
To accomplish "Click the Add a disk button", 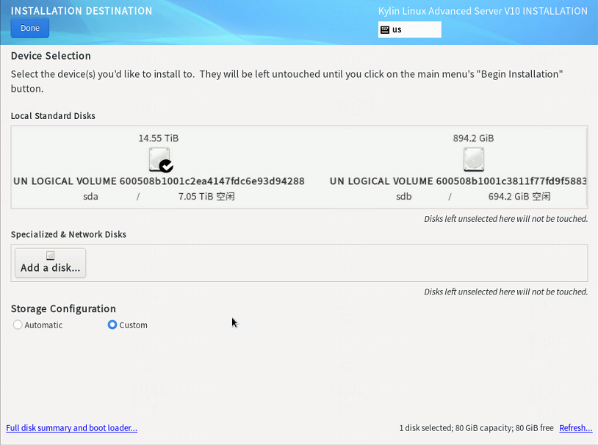I will click(51, 263).
